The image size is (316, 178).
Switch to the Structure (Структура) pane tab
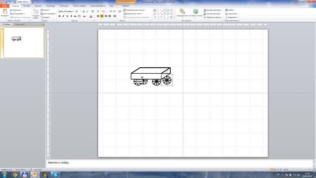pos(20,24)
